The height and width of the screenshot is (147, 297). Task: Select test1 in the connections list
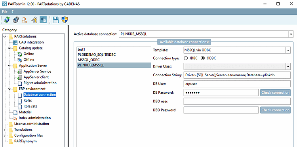coord(114,49)
